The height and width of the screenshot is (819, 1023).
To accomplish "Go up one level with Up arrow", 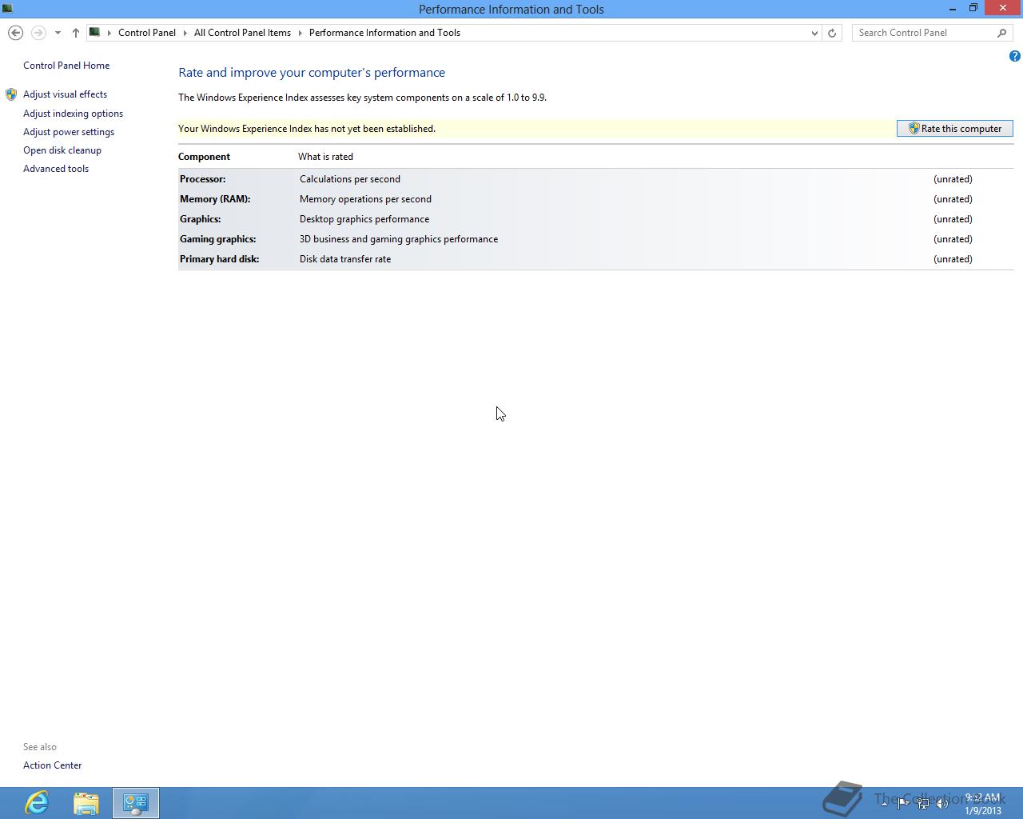I will [75, 33].
